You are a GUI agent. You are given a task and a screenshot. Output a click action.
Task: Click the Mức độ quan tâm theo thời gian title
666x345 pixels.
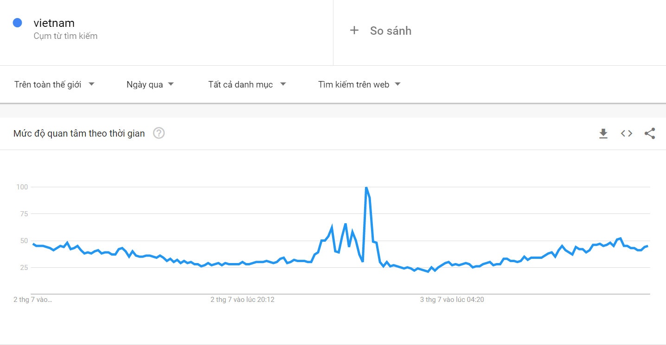79,134
